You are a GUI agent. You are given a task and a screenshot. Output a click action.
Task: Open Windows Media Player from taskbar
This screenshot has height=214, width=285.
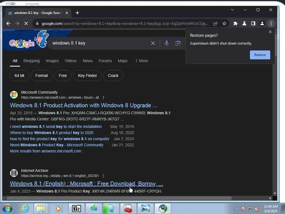pos(58,208)
